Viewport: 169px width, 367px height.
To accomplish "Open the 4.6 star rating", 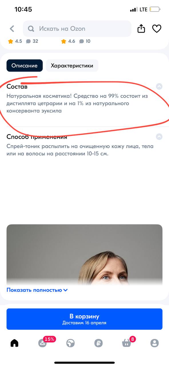I will (x=68, y=41).
